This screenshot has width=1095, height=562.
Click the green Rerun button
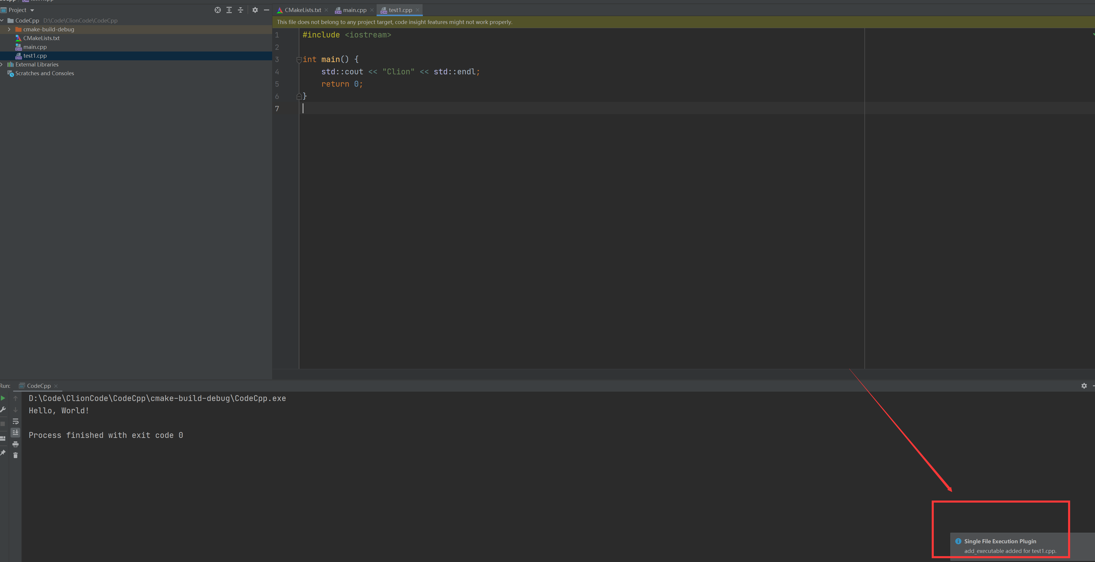[3, 398]
